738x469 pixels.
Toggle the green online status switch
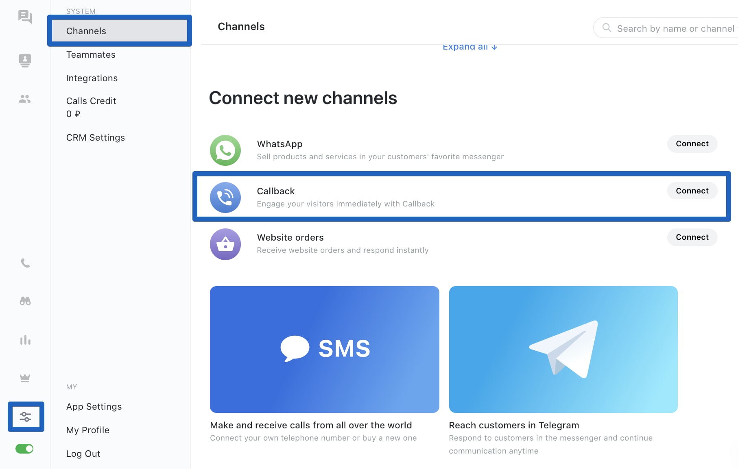[x=25, y=449]
